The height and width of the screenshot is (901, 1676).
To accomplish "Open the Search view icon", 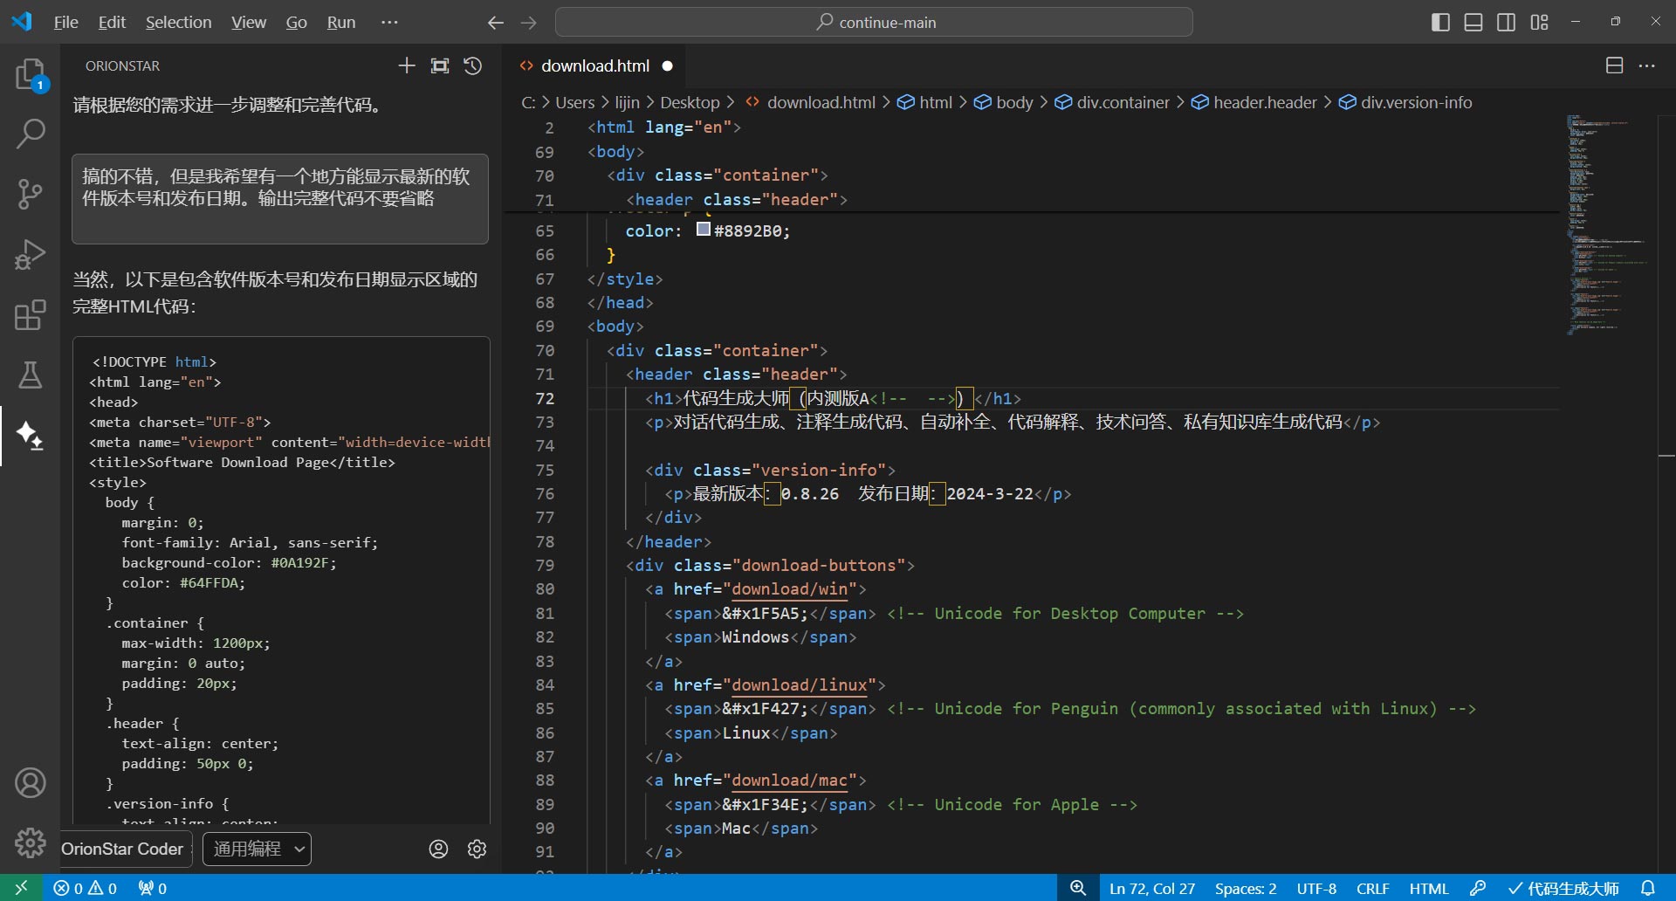I will tap(31, 134).
